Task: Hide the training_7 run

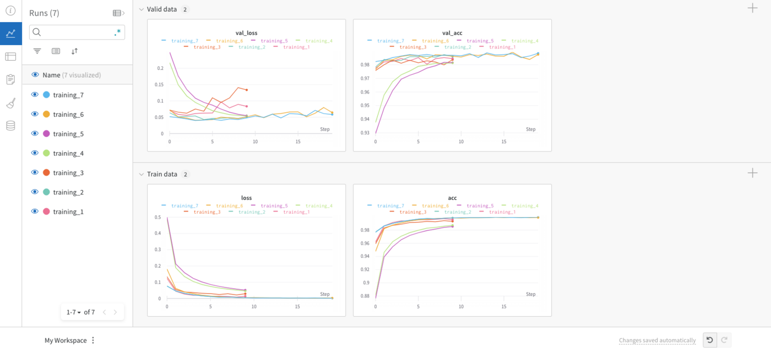Action: 35,95
